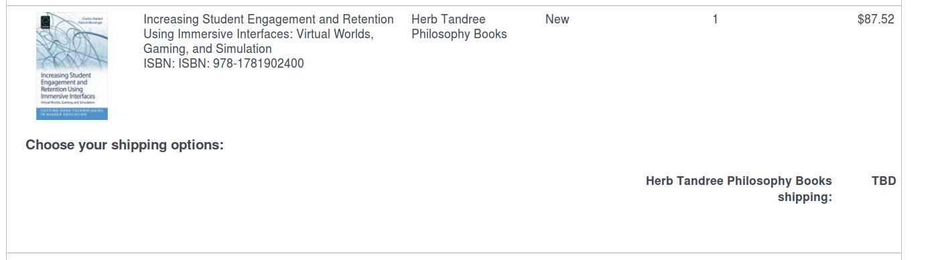Click the quantity value 1
This screenshot has height=260, width=930.
(x=715, y=19)
